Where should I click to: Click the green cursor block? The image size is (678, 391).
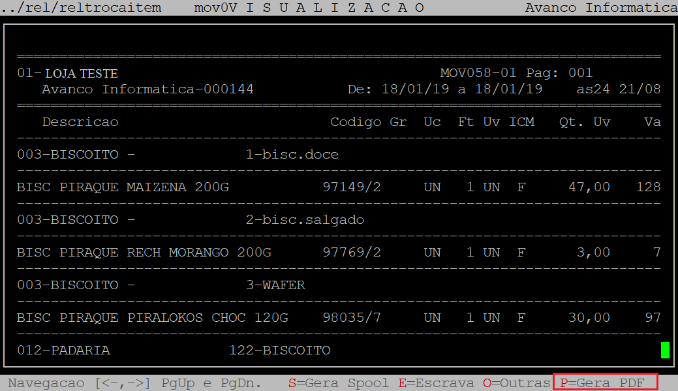(665, 351)
